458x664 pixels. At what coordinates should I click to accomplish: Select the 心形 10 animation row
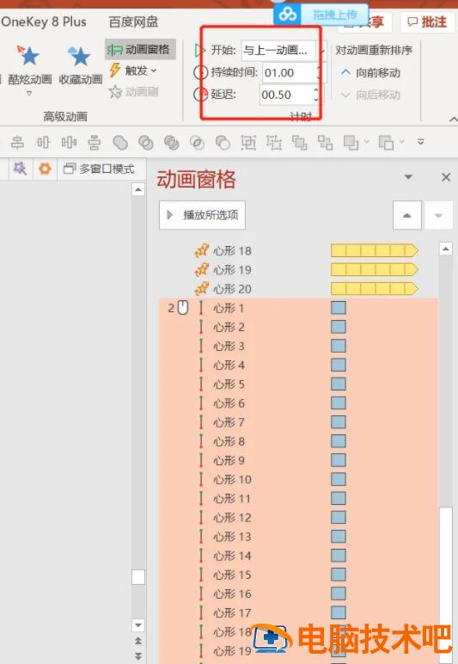click(x=298, y=479)
